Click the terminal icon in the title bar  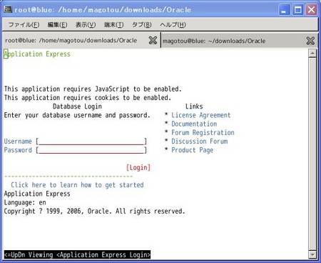(x=8, y=9)
